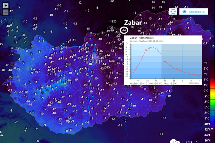The width and height of the screenshot is (215, 143).
Task: Open the Észlelj te is! button
Action: pyautogui.click(x=193, y=12)
